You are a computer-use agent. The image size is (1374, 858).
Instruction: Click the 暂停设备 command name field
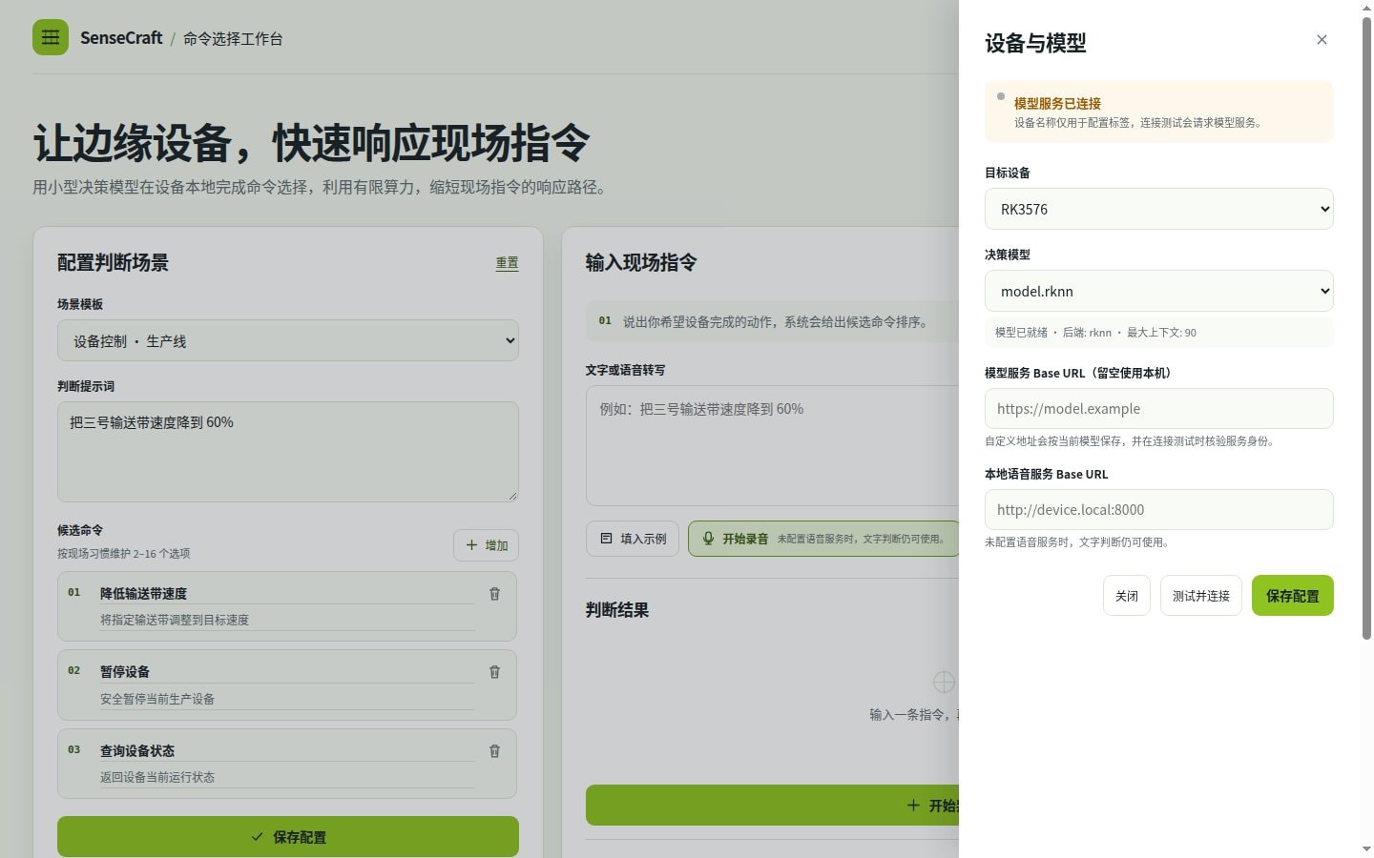click(287, 672)
